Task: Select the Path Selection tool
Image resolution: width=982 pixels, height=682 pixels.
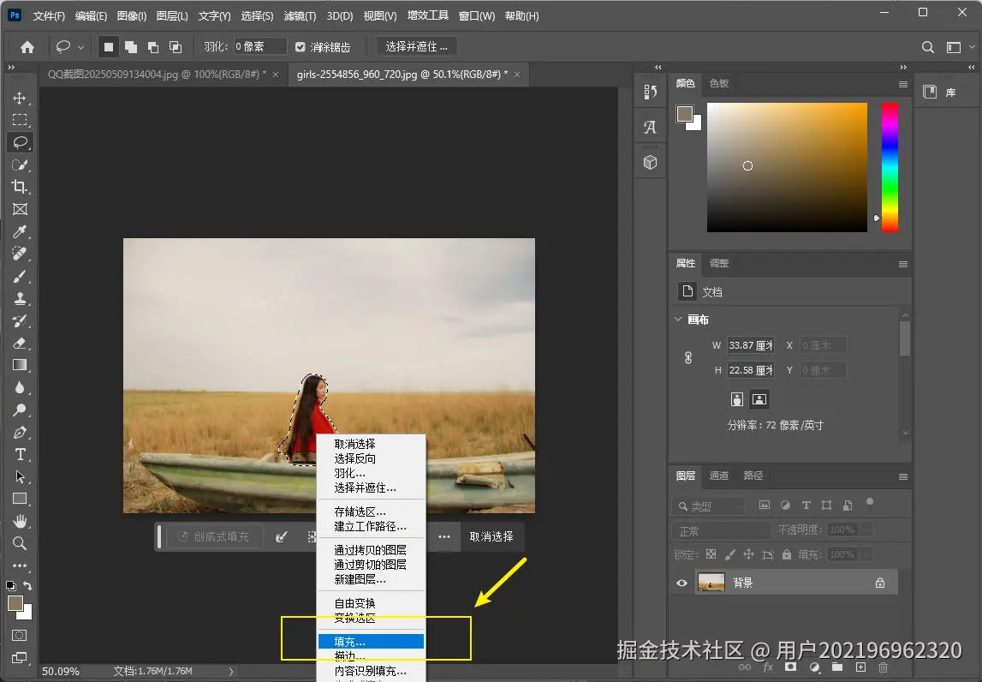Action: [x=20, y=477]
